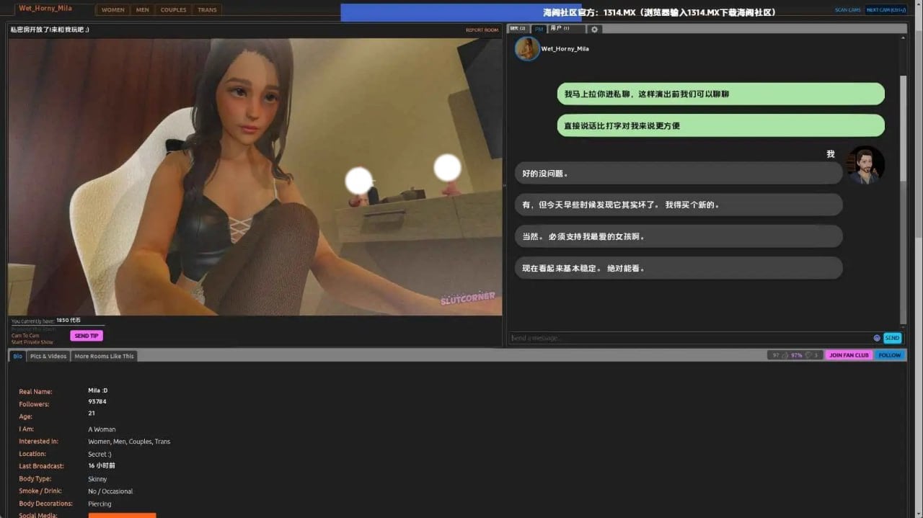The width and height of the screenshot is (923, 518).
Task: Click the JOIN FAN CLUB button
Action: click(849, 355)
